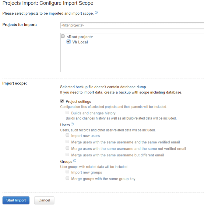
Task: Check merge groups with same group key
Action: [68, 178]
